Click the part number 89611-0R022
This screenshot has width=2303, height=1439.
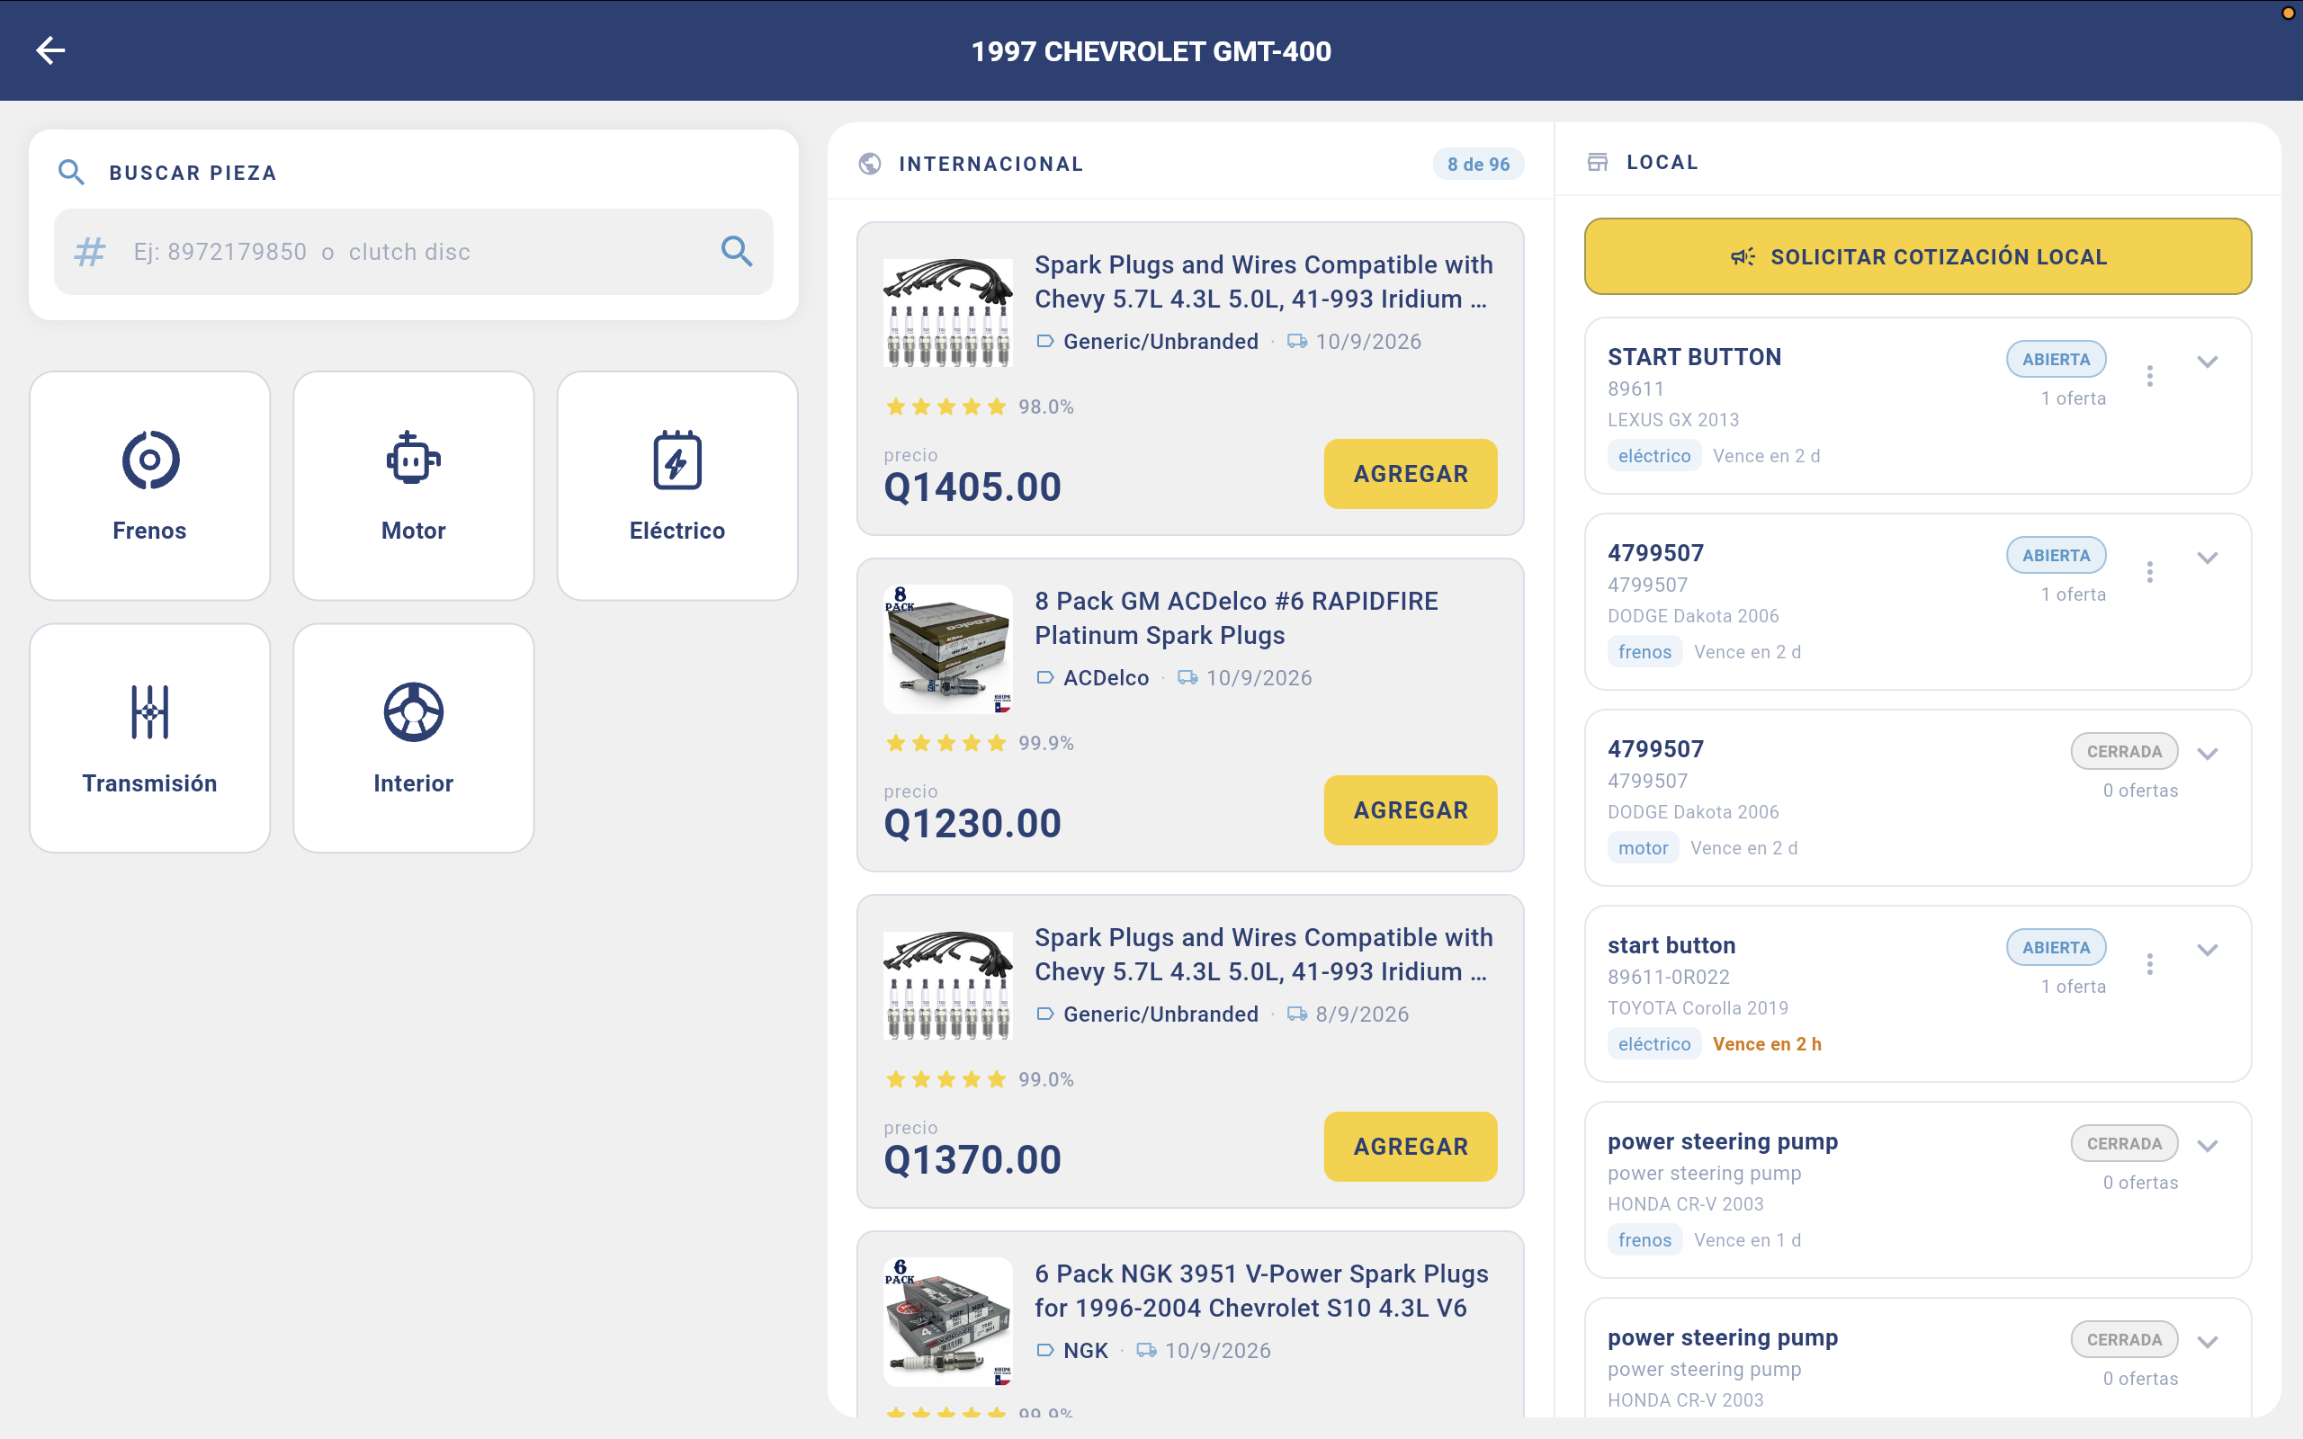tap(1668, 978)
